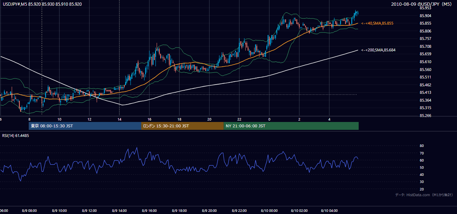
Task: Click hour label 22 under price chart
Action: (x=240, y=119)
